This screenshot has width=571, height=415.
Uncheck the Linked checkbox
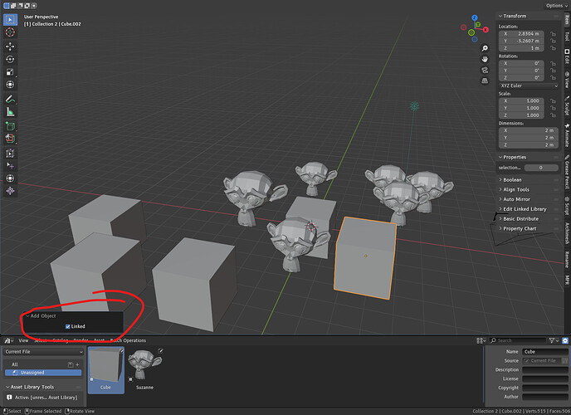(x=68, y=326)
